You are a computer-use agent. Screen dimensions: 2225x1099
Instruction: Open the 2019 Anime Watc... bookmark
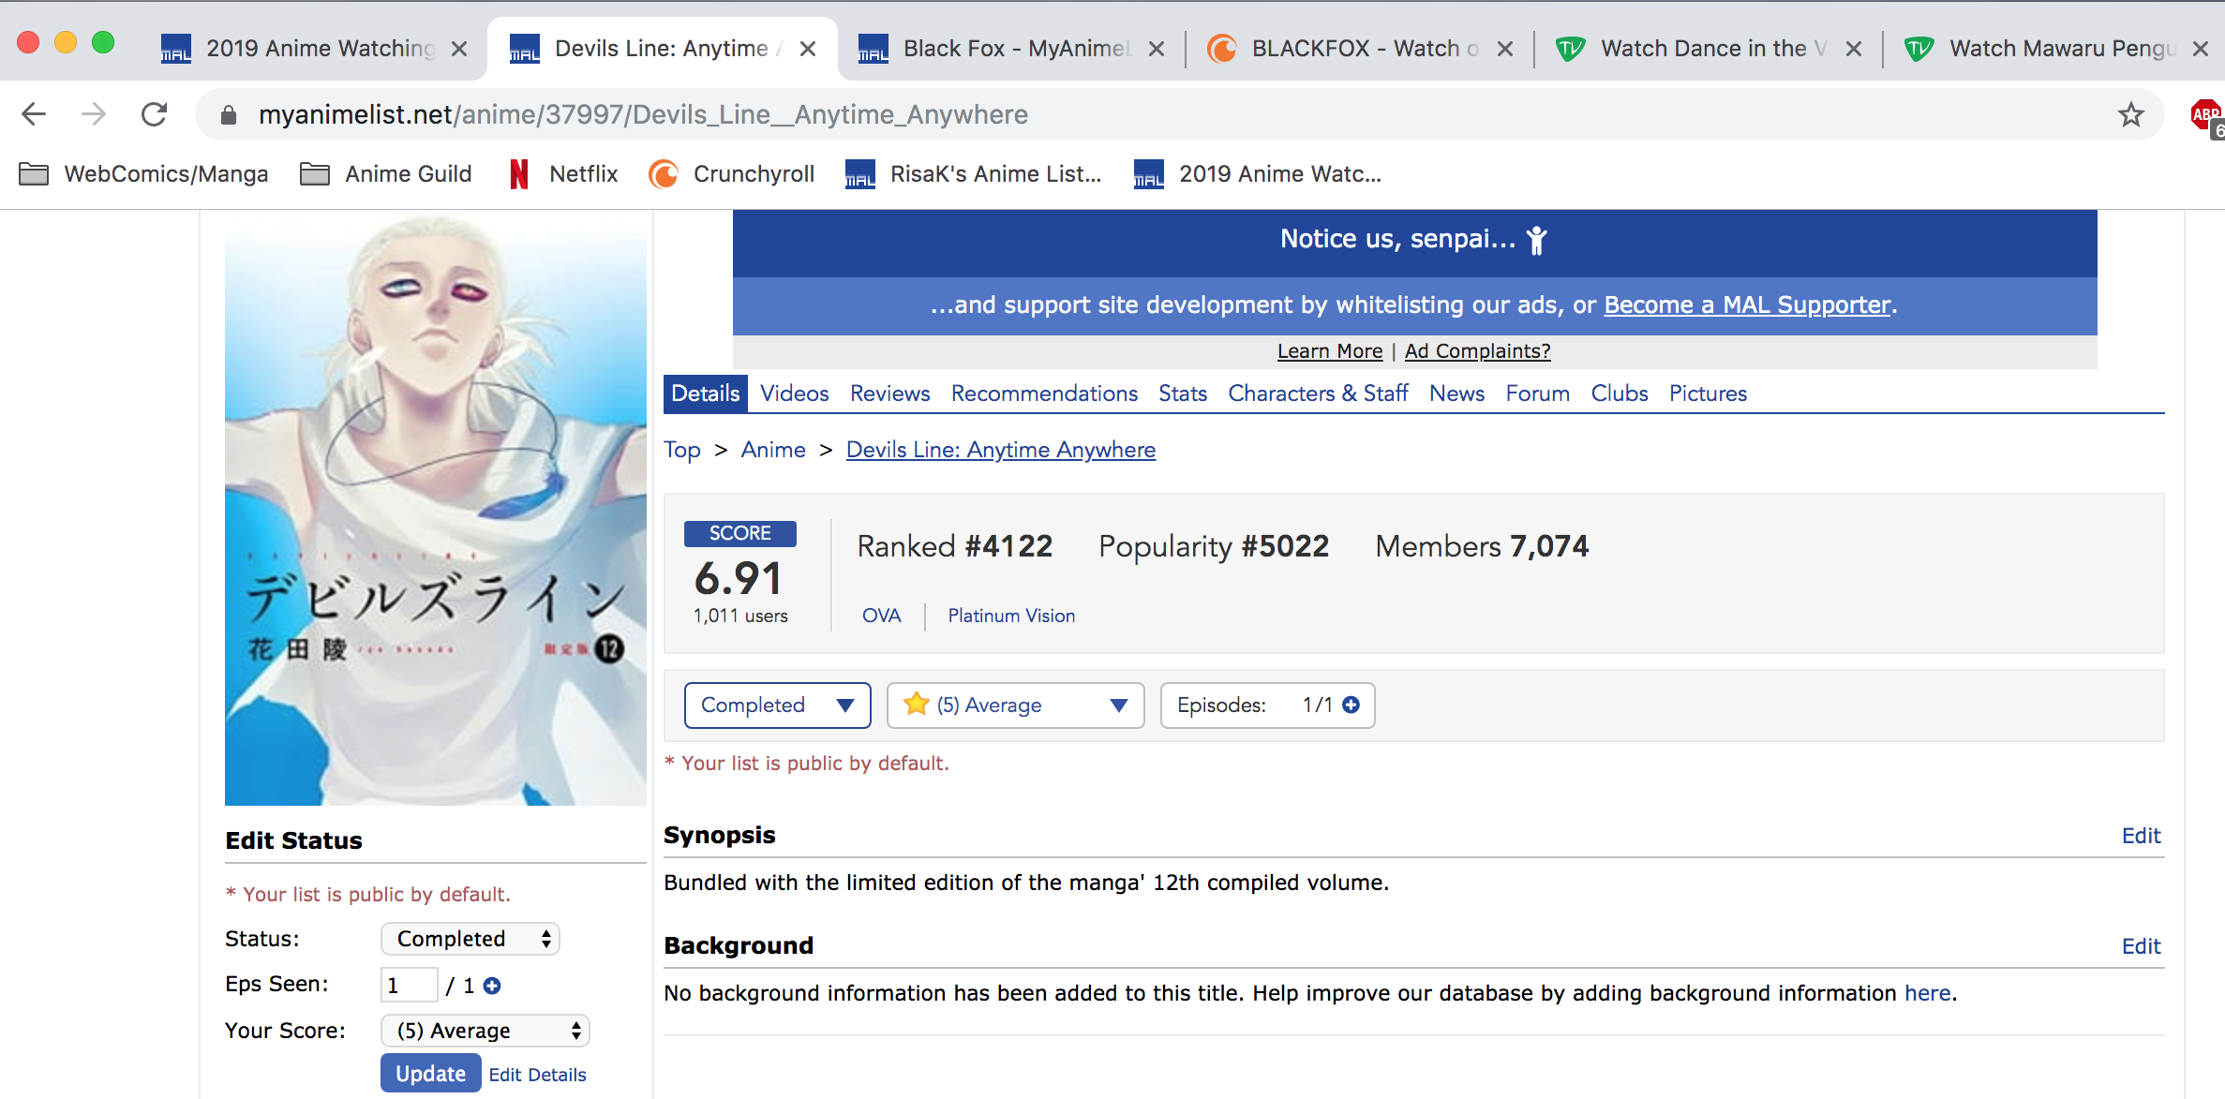click(1257, 174)
